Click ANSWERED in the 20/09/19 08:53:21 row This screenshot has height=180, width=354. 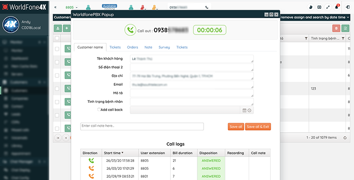click(211, 176)
